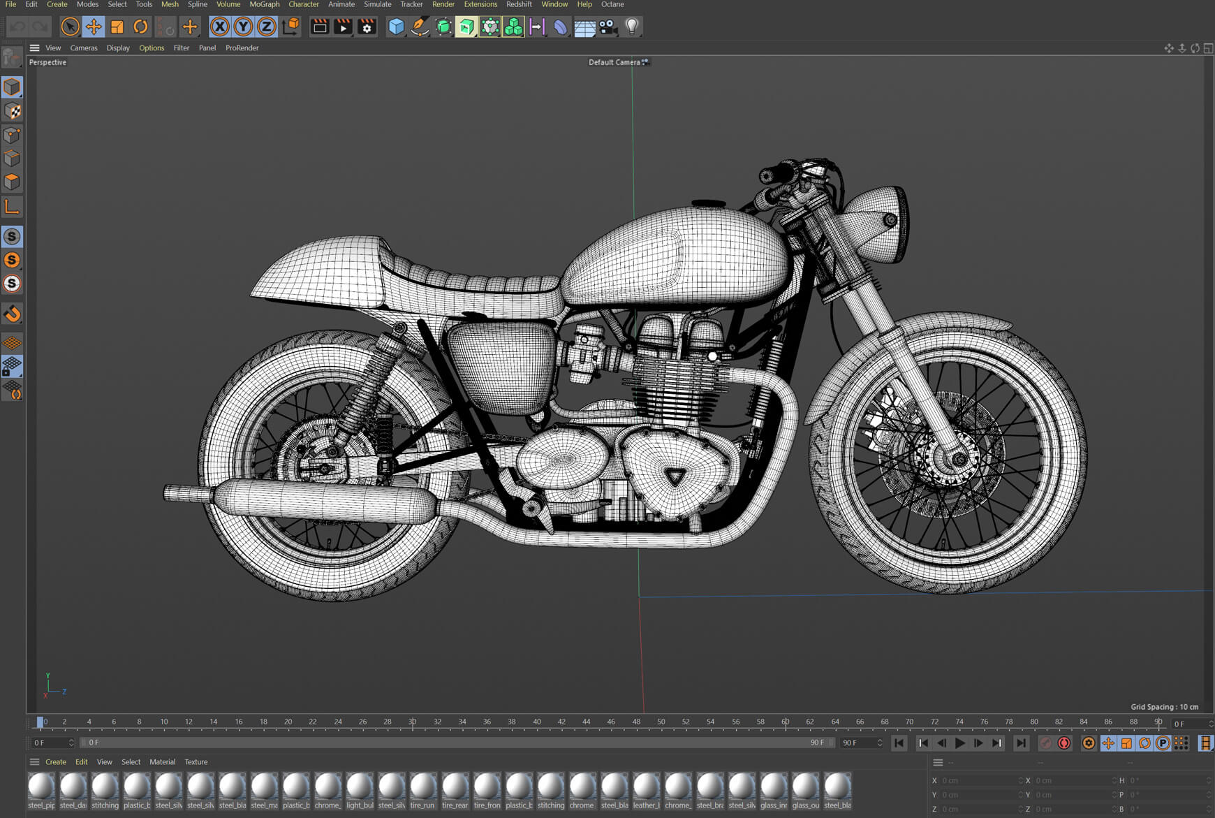Go to end of animation
1215x818 pixels.
pos(1021,743)
